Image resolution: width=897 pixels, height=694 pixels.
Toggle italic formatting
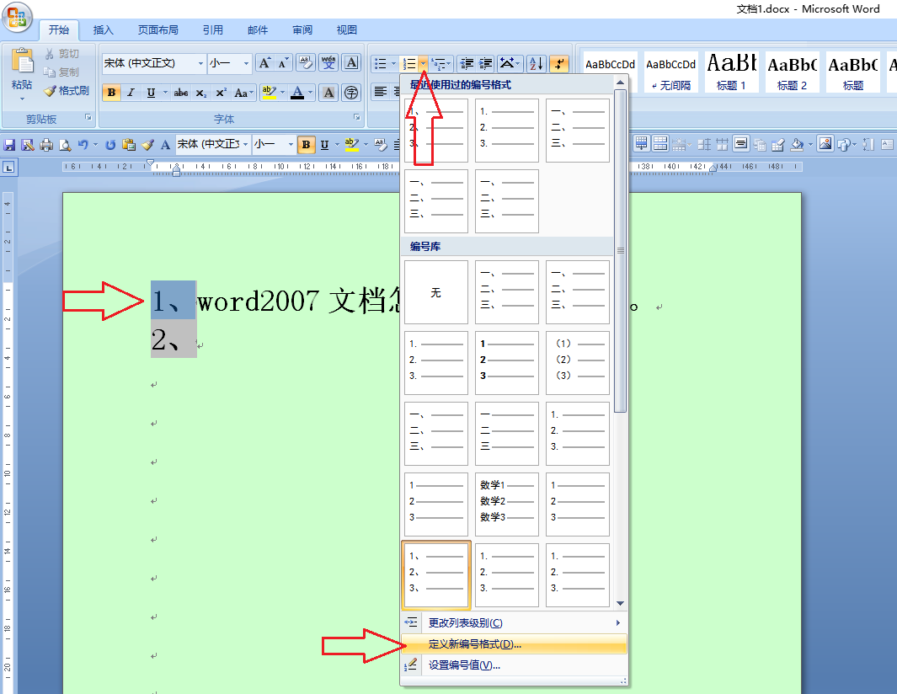coord(129,92)
